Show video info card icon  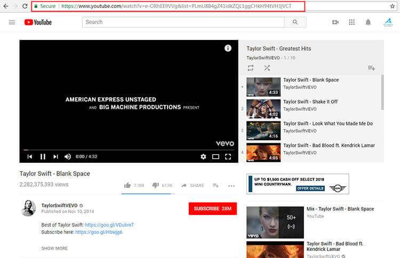(228, 48)
